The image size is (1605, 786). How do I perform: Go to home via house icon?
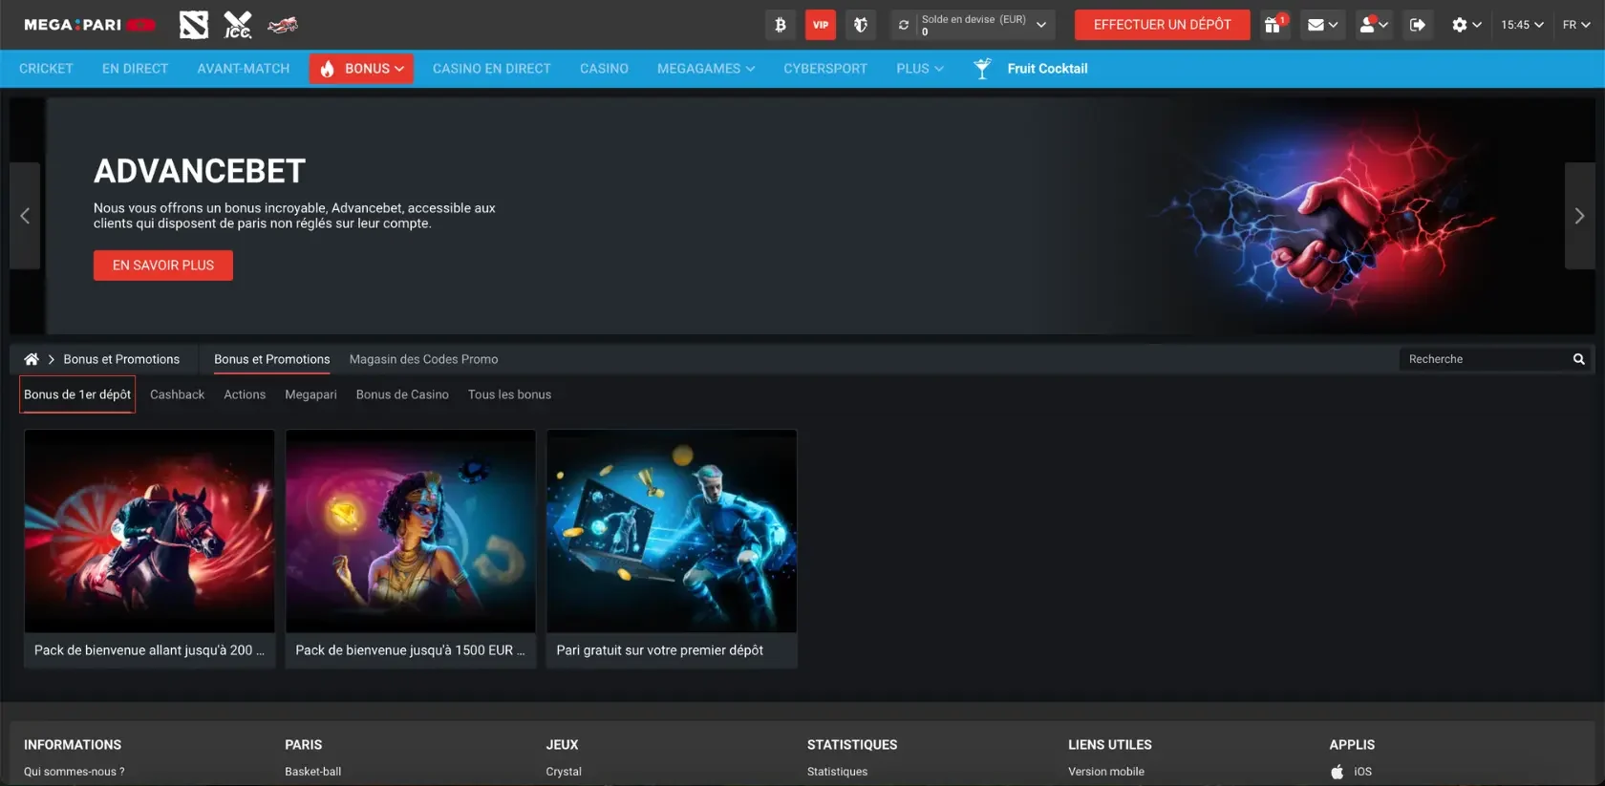click(32, 359)
